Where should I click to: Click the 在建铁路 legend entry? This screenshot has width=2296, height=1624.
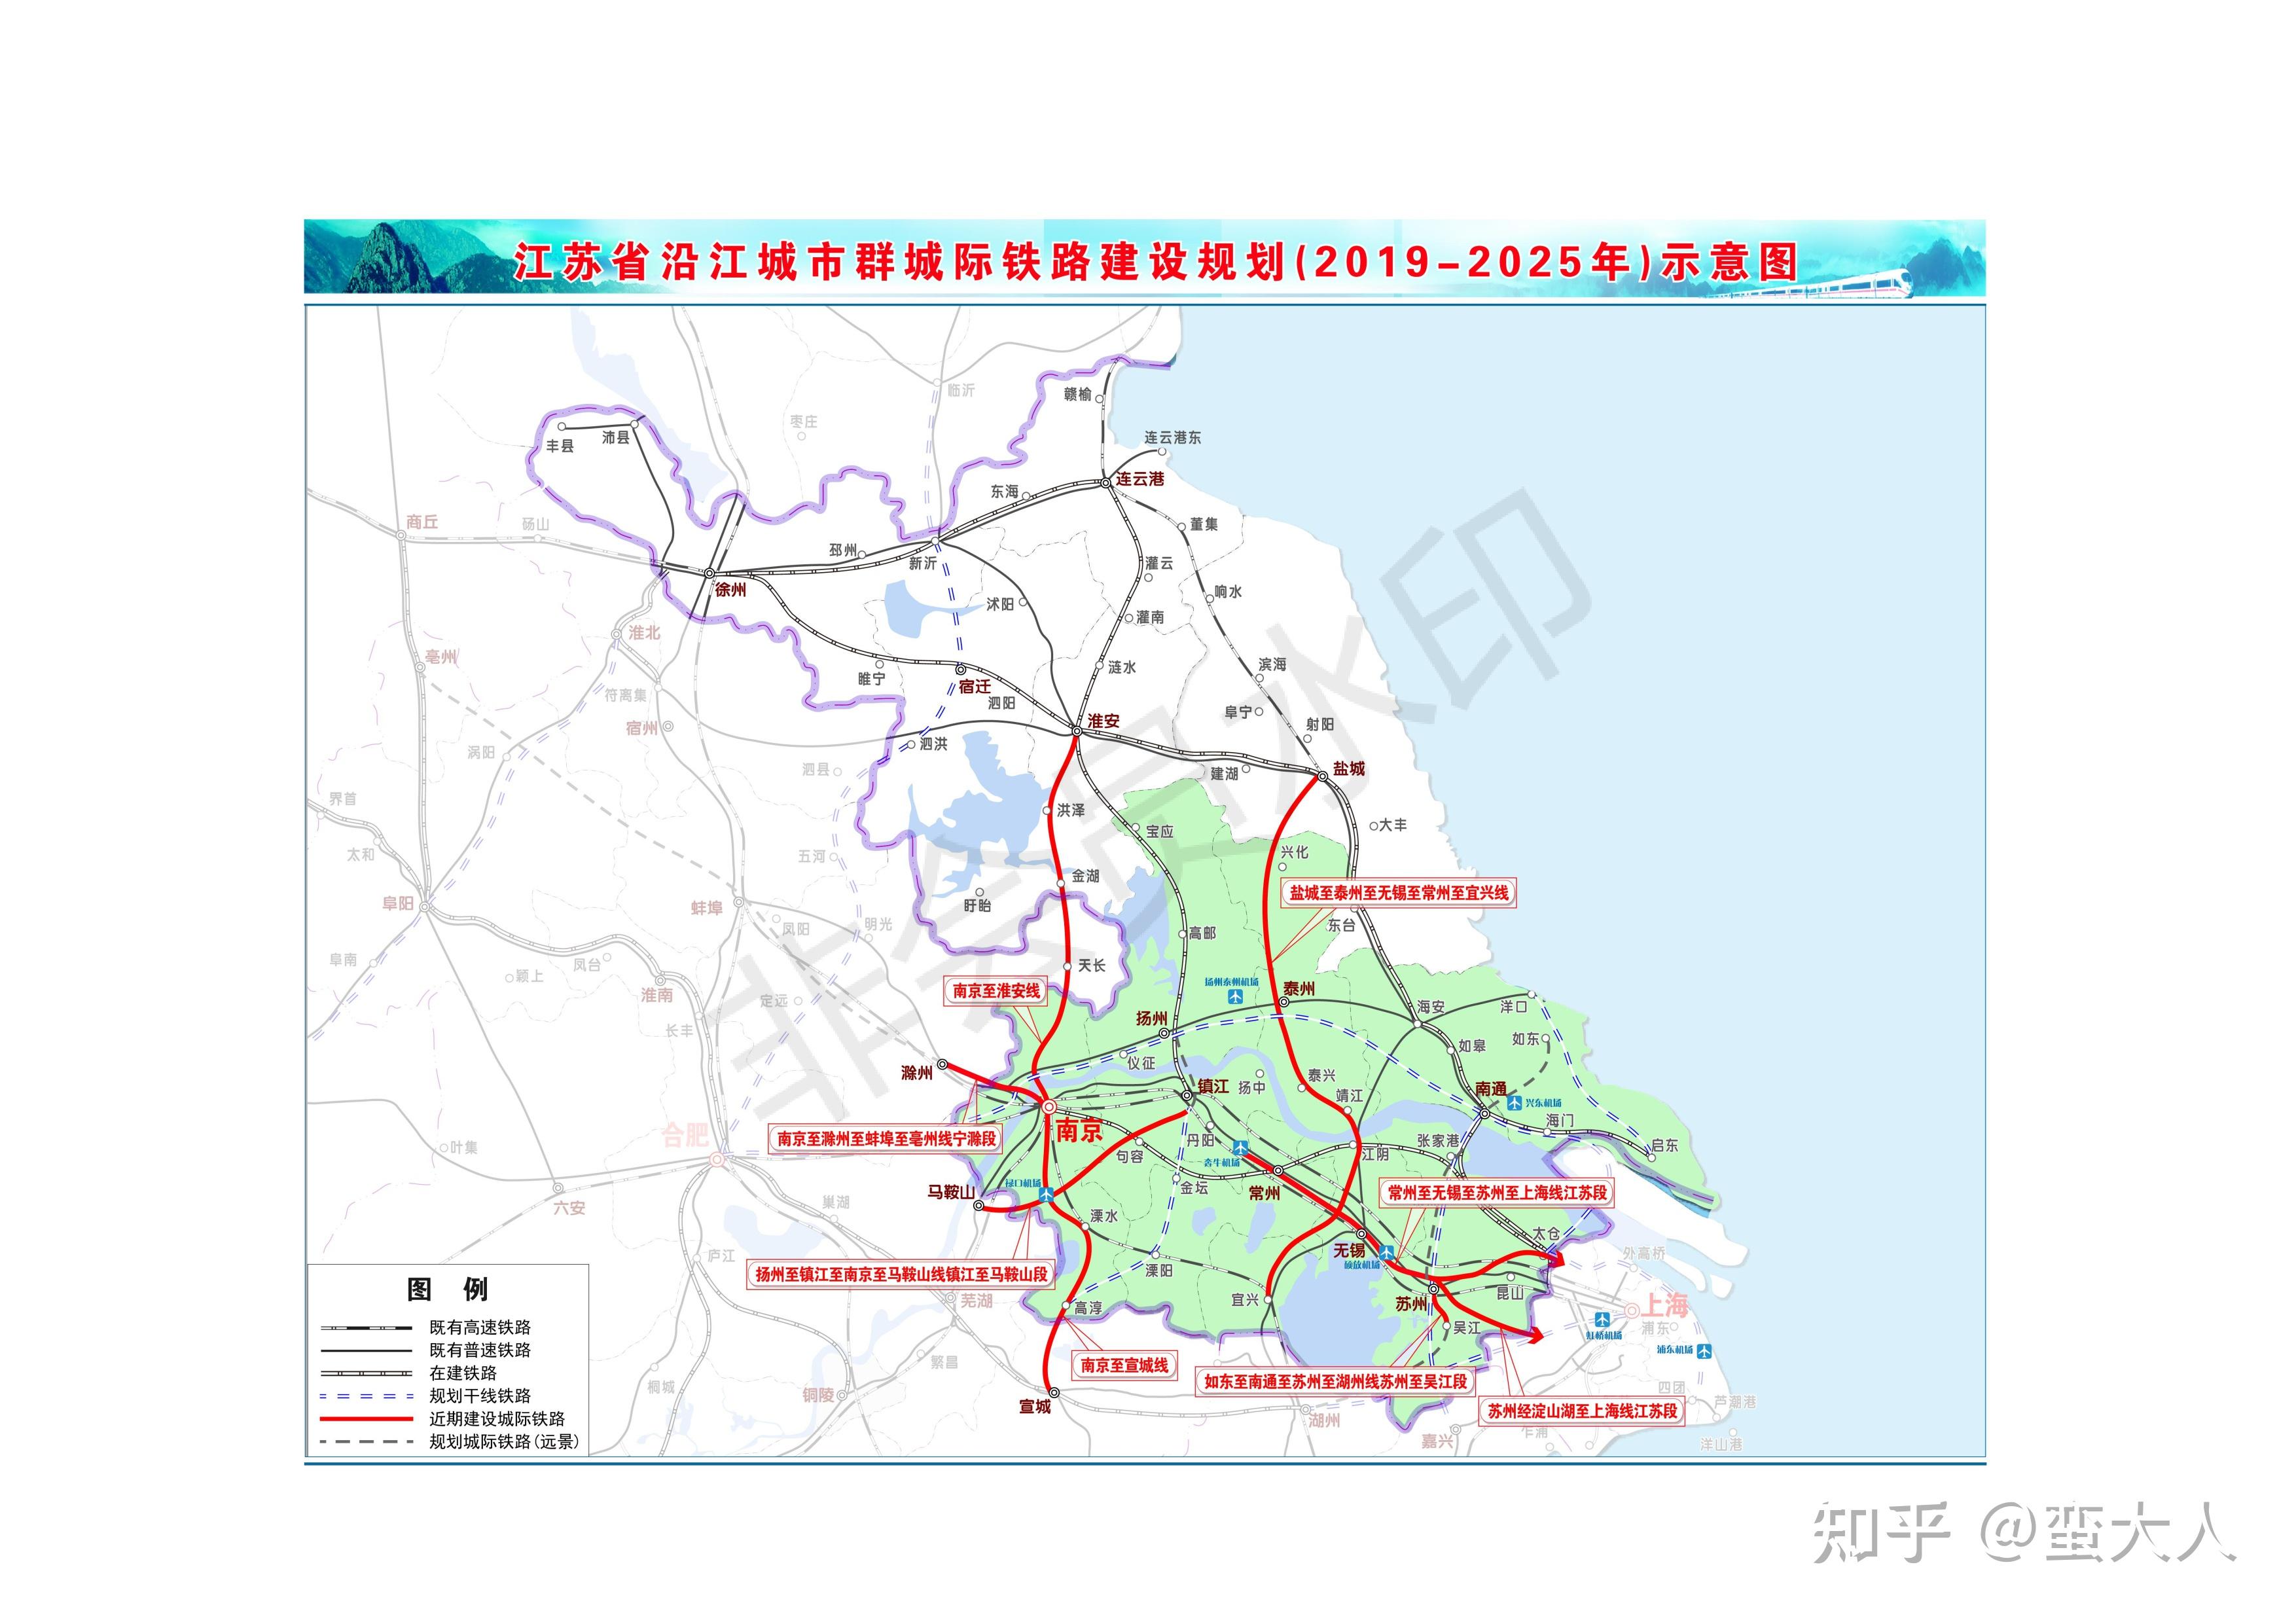click(x=463, y=1373)
